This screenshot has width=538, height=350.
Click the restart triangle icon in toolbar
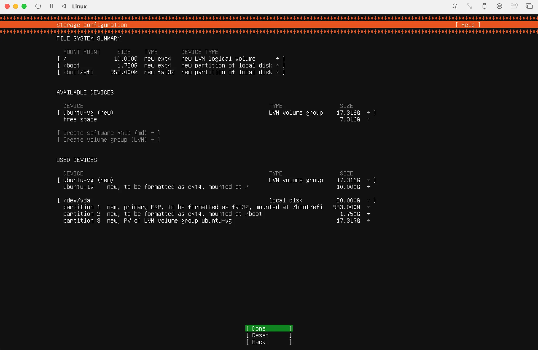pos(64,6)
